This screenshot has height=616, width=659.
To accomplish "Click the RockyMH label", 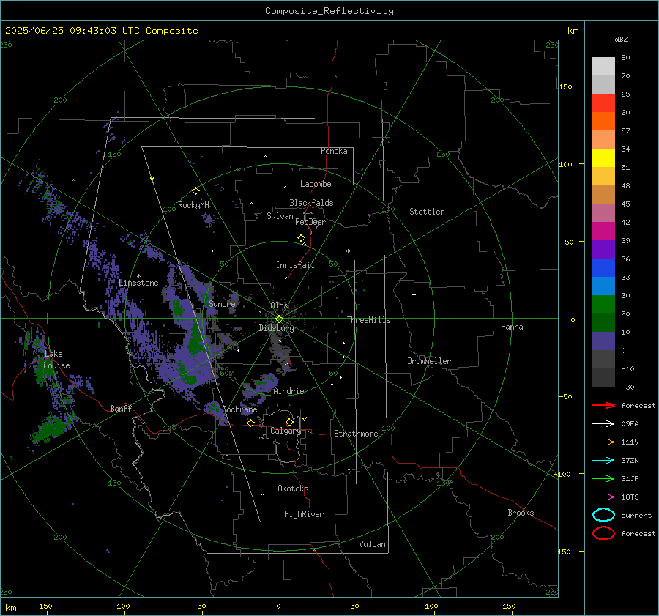I will coord(193,205).
